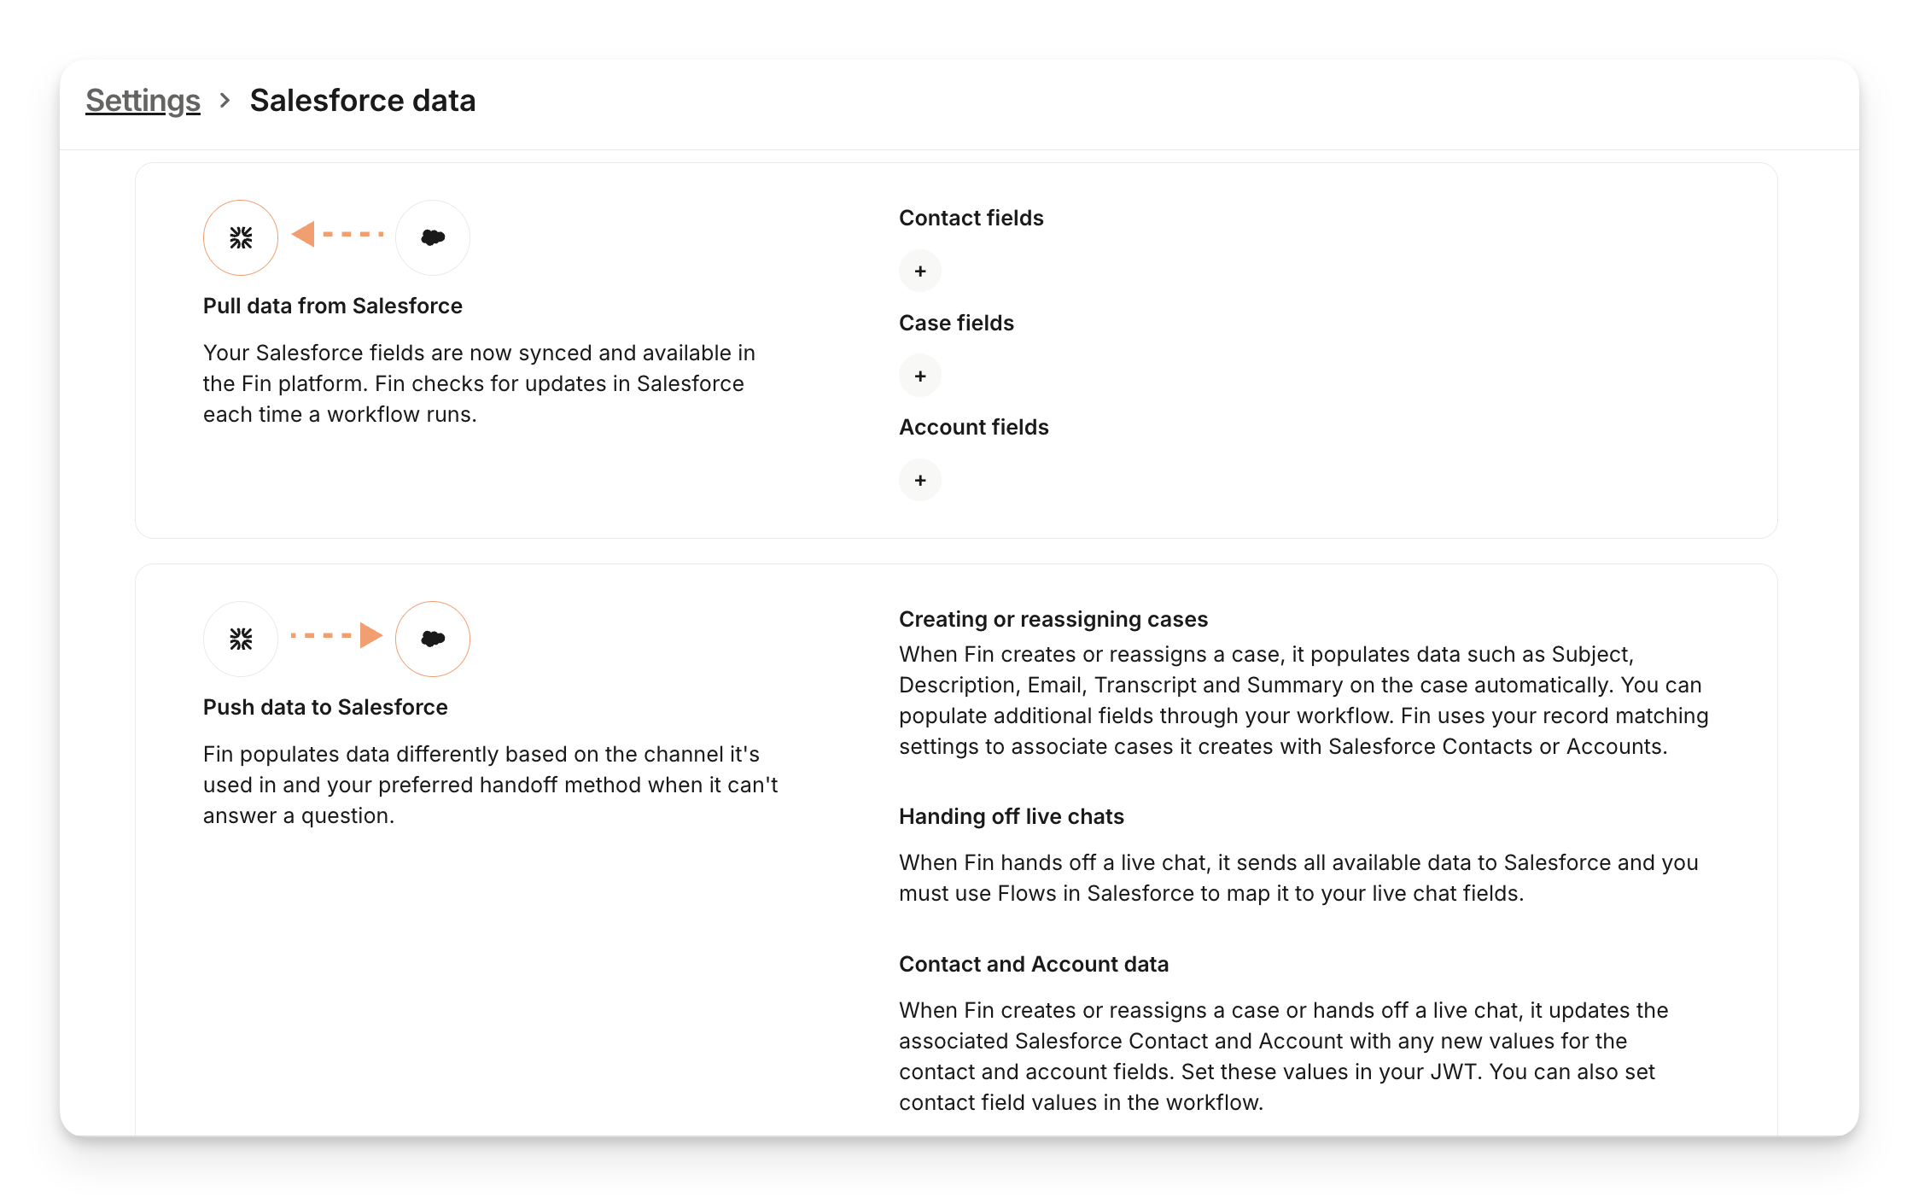
Task: Select the Push data to Salesforce heading
Action: [325, 707]
